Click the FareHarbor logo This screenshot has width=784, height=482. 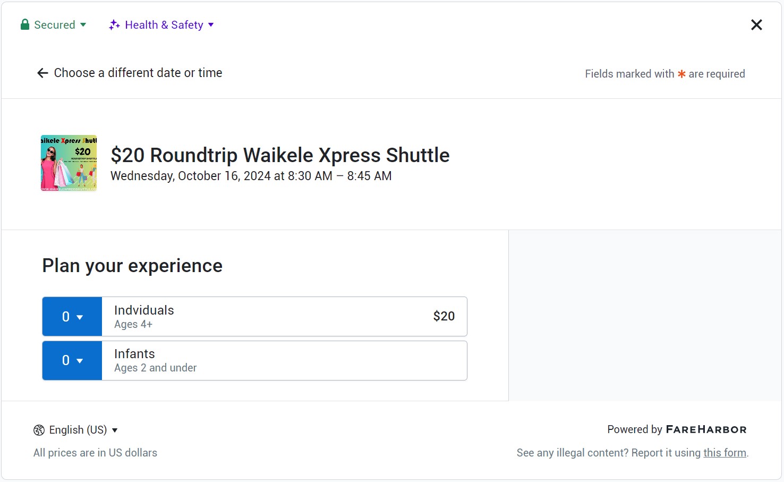(x=706, y=429)
